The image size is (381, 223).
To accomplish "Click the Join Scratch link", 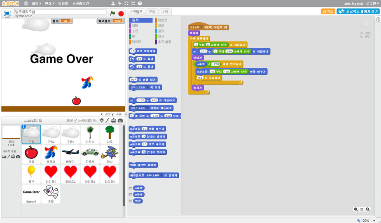I will click(353, 3).
